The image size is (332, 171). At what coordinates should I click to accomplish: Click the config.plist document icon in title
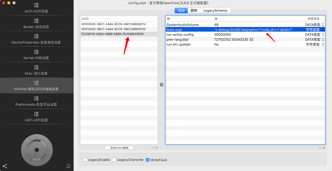(126, 3)
